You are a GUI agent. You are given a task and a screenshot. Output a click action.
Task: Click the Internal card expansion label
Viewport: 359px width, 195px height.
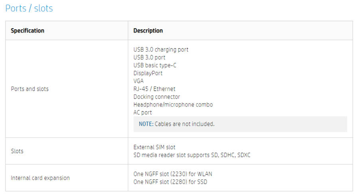(x=40, y=178)
